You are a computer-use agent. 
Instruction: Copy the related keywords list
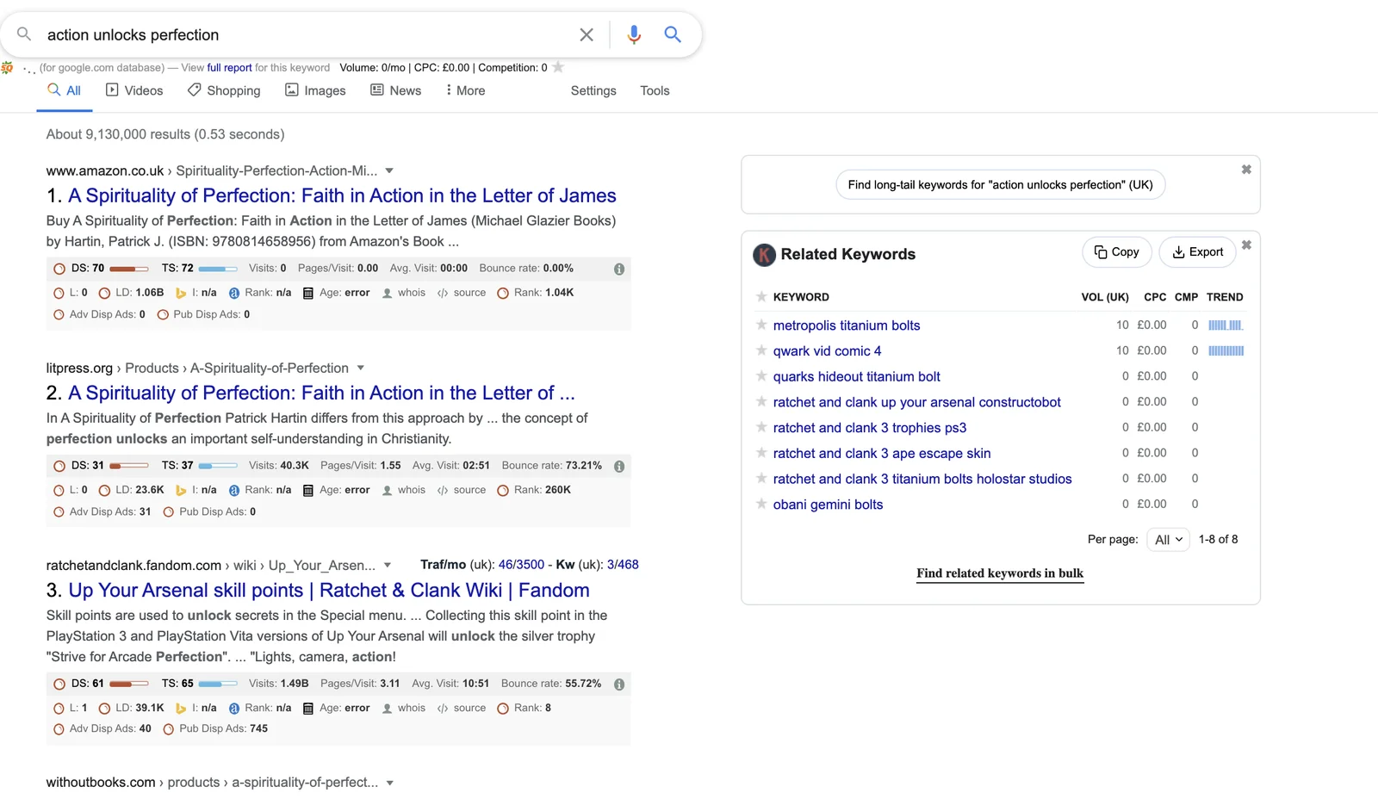(x=1117, y=252)
